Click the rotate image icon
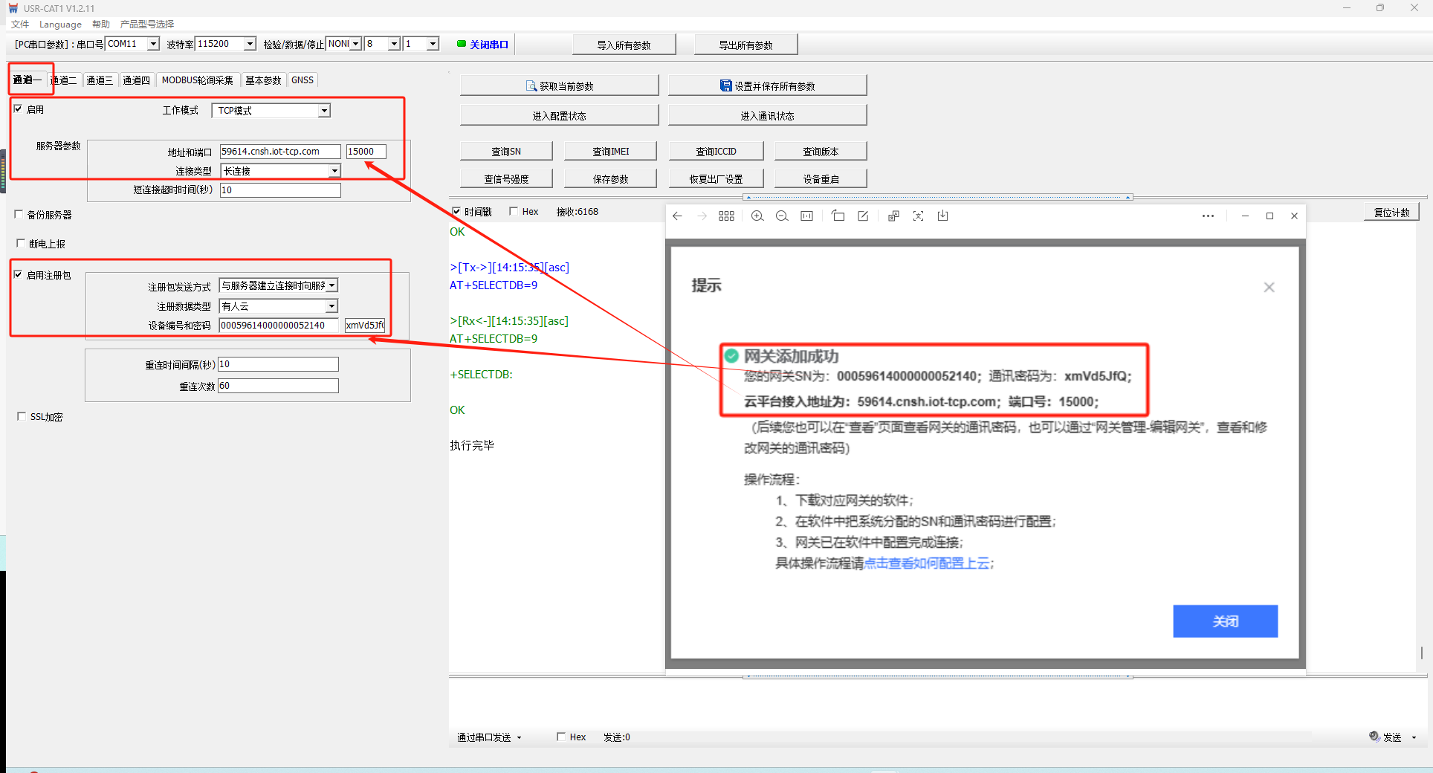 [x=838, y=216]
